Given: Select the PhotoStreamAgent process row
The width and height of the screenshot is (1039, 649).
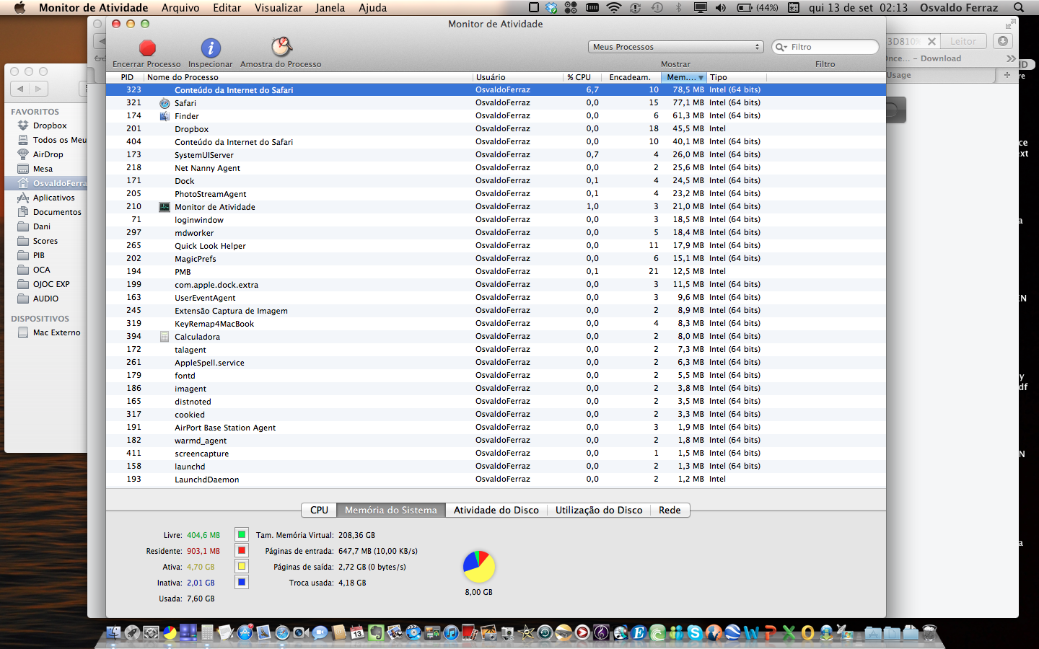Looking at the screenshot, I should pyautogui.click(x=496, y=194).
